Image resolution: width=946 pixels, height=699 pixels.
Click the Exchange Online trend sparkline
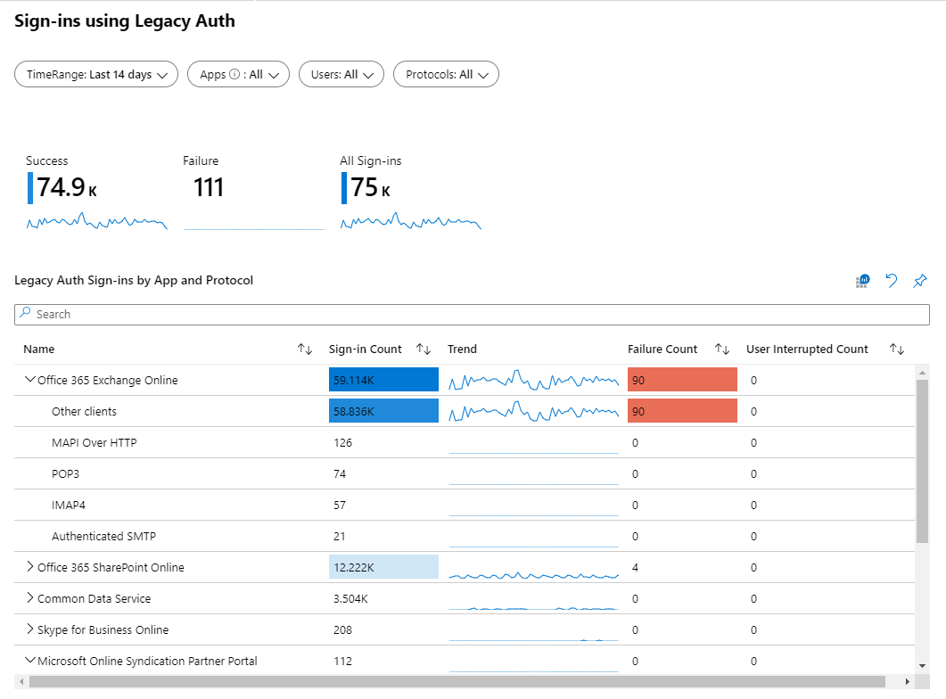click(x=534, y=380)
